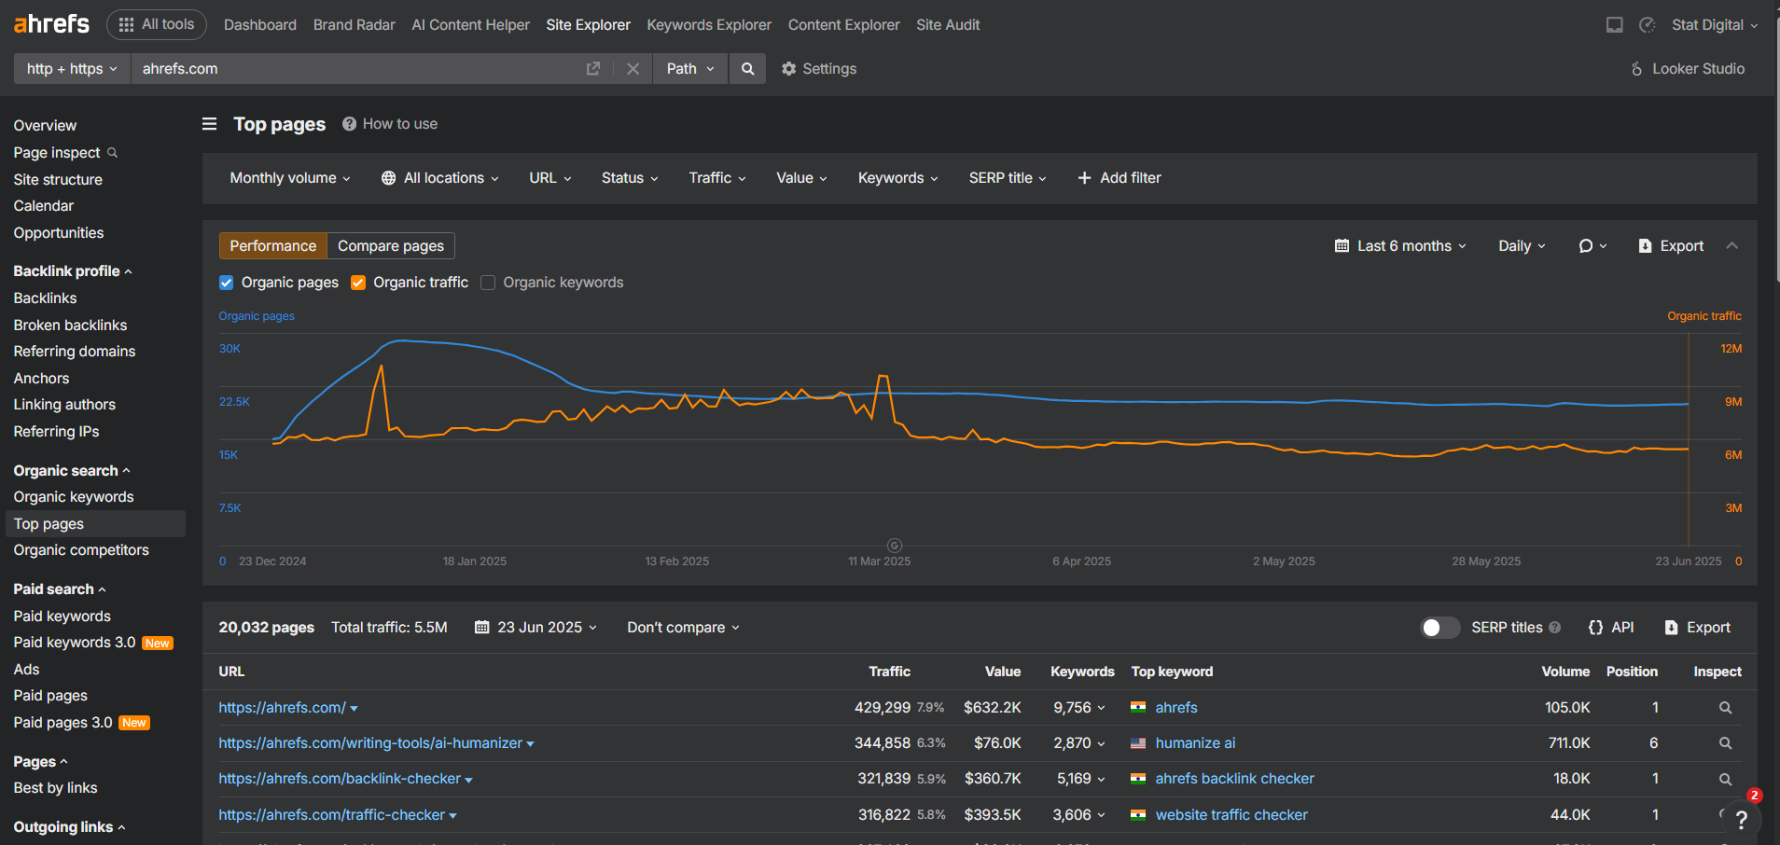
Task: Open the help question mark bubble
Action: point(1741,820)
